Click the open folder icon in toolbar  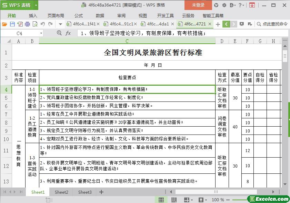coord(4,24)
